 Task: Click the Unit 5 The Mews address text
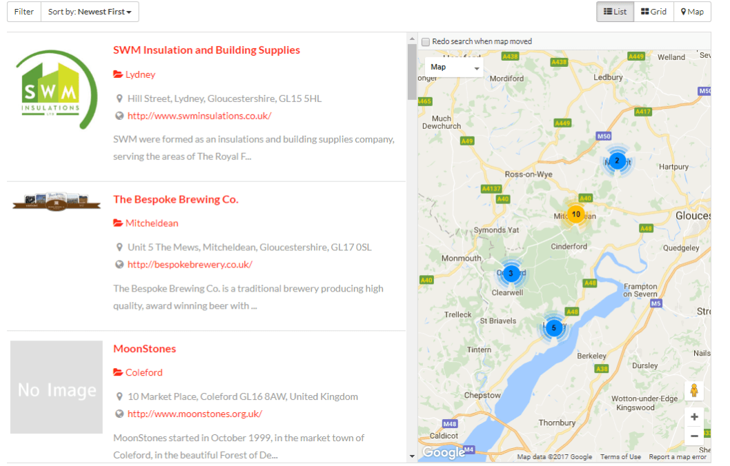click(x=250, y=247)
